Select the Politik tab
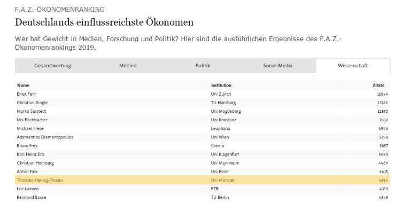This screenshot has height=202, width=404. pos(203,66)
